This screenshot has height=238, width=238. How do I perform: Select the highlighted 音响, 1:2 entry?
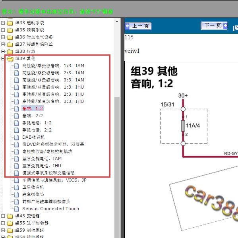click(33, 108)
